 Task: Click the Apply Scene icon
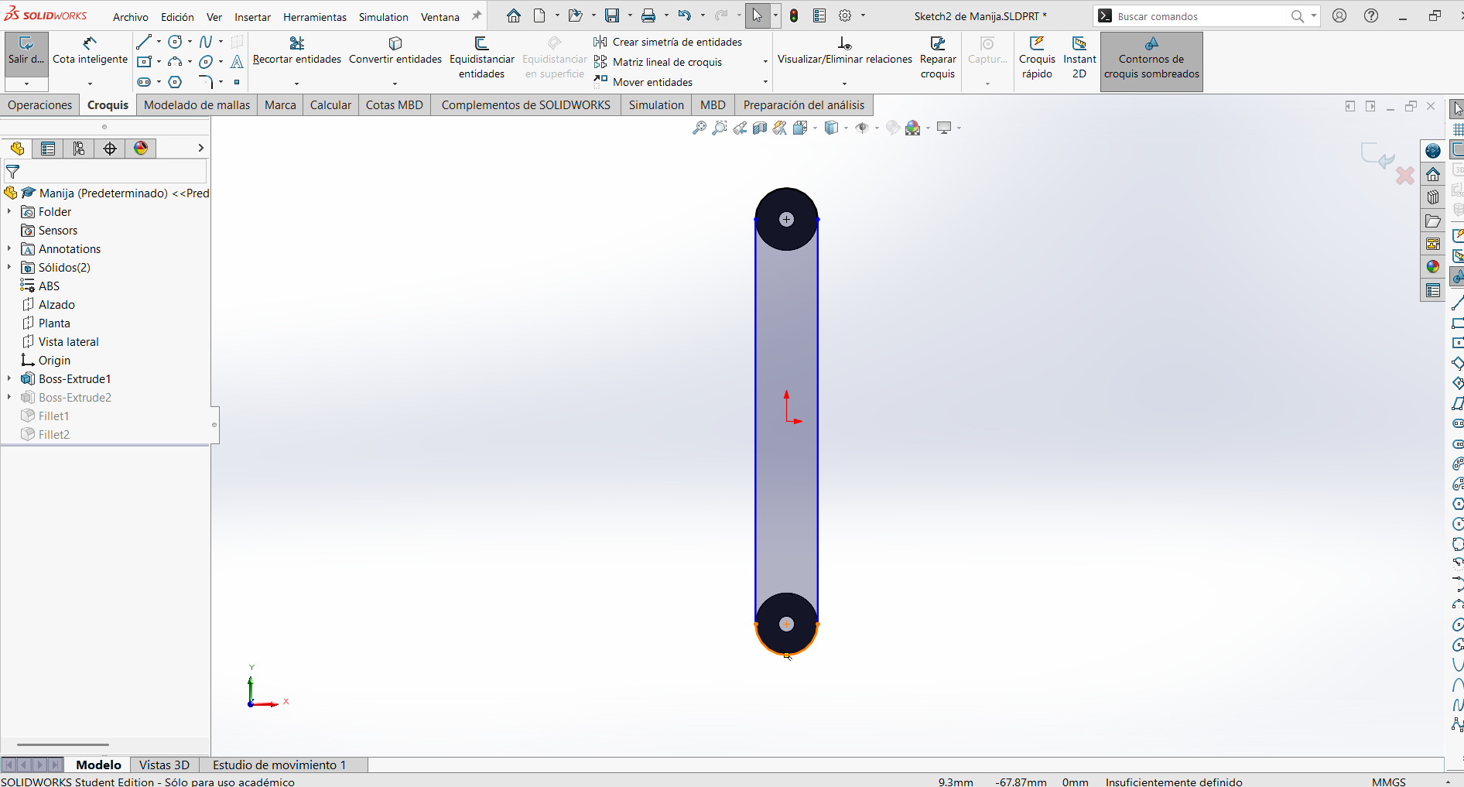tap(913, 128)
